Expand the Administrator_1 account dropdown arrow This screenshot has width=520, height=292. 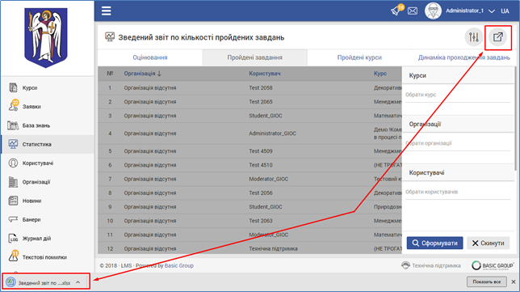coord(492,11)
